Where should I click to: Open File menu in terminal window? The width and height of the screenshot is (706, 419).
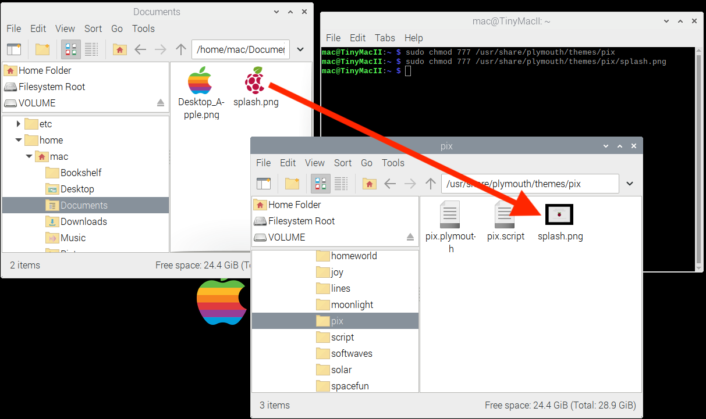click(333, 38)
